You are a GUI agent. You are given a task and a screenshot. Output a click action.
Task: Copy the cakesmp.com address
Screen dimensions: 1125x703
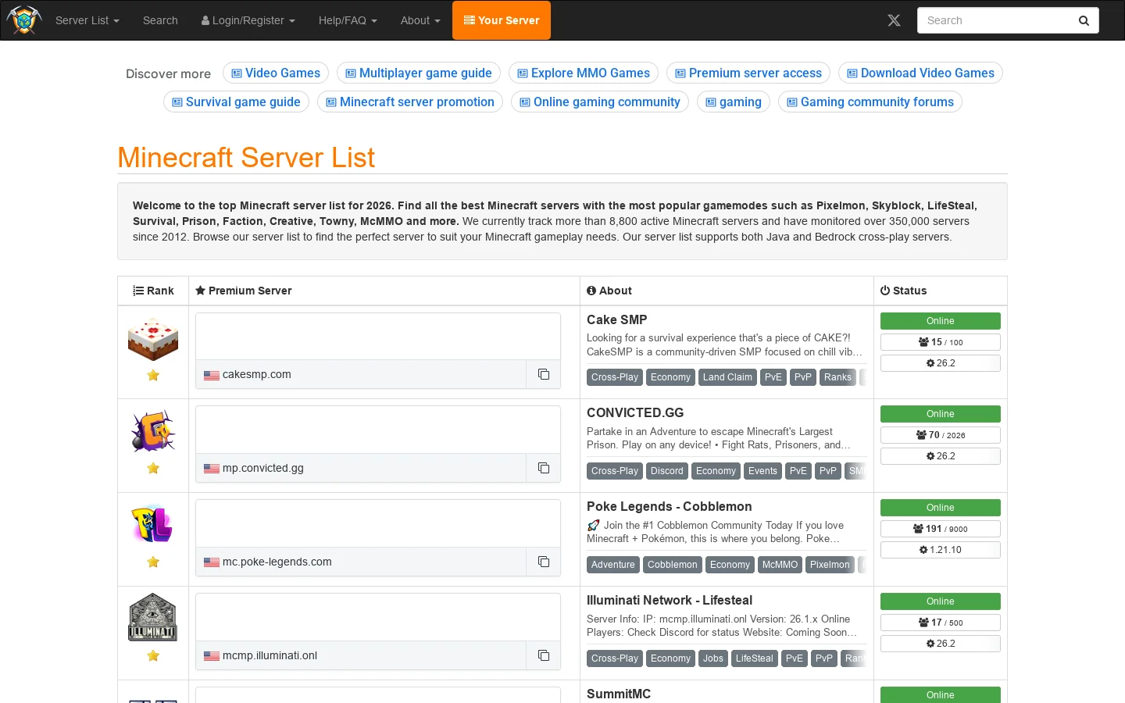click(544, 374)
